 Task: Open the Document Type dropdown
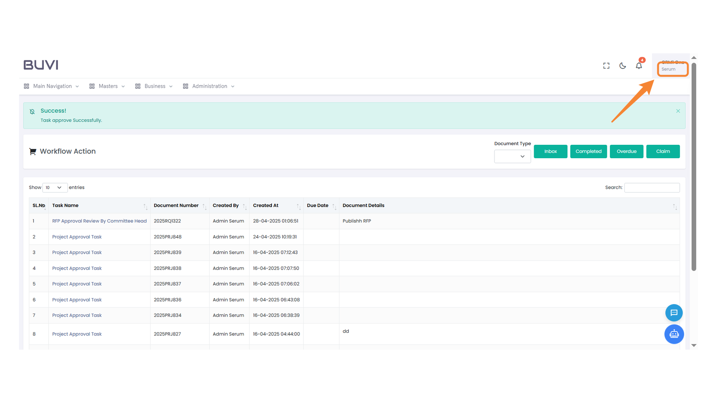click(512, 156)
